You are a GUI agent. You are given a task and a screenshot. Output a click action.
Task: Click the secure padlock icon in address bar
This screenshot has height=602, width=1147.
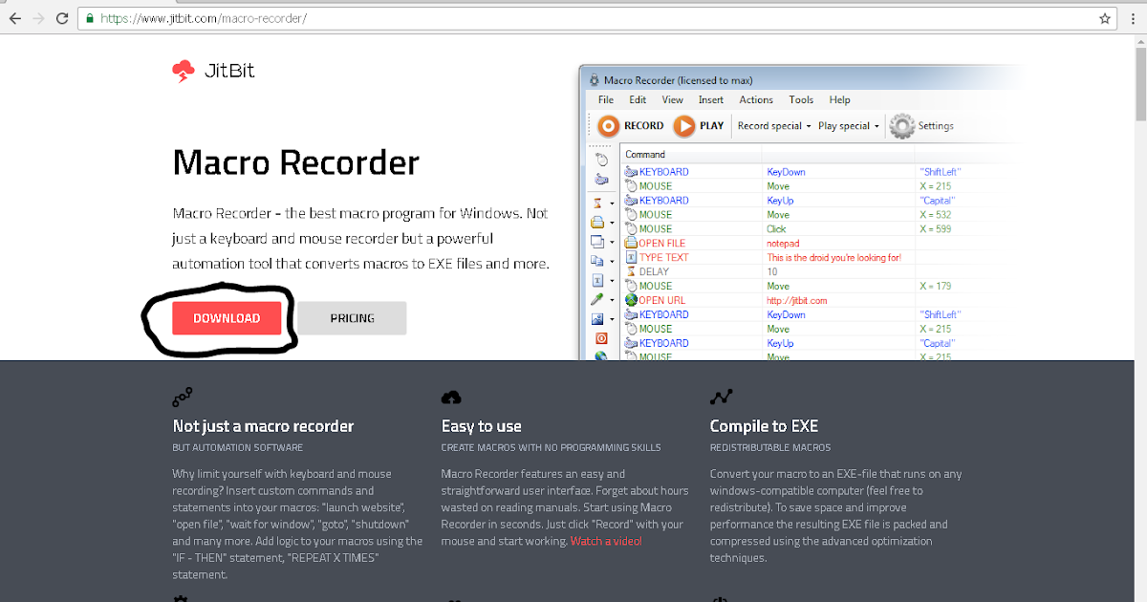point(90,18)
